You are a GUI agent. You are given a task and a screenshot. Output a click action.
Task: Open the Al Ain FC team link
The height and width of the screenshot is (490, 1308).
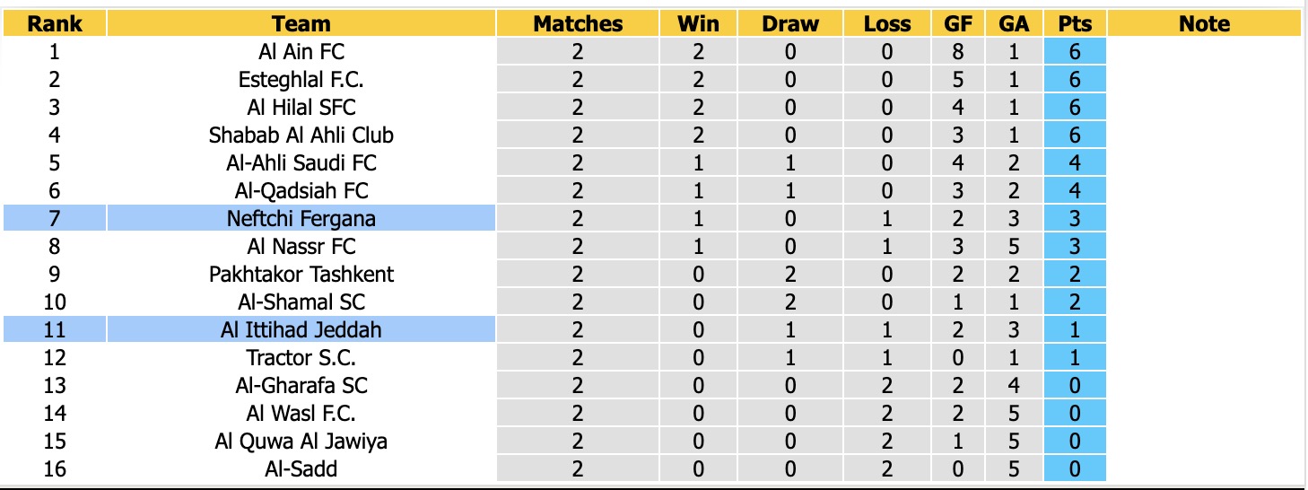pos(301,51)
